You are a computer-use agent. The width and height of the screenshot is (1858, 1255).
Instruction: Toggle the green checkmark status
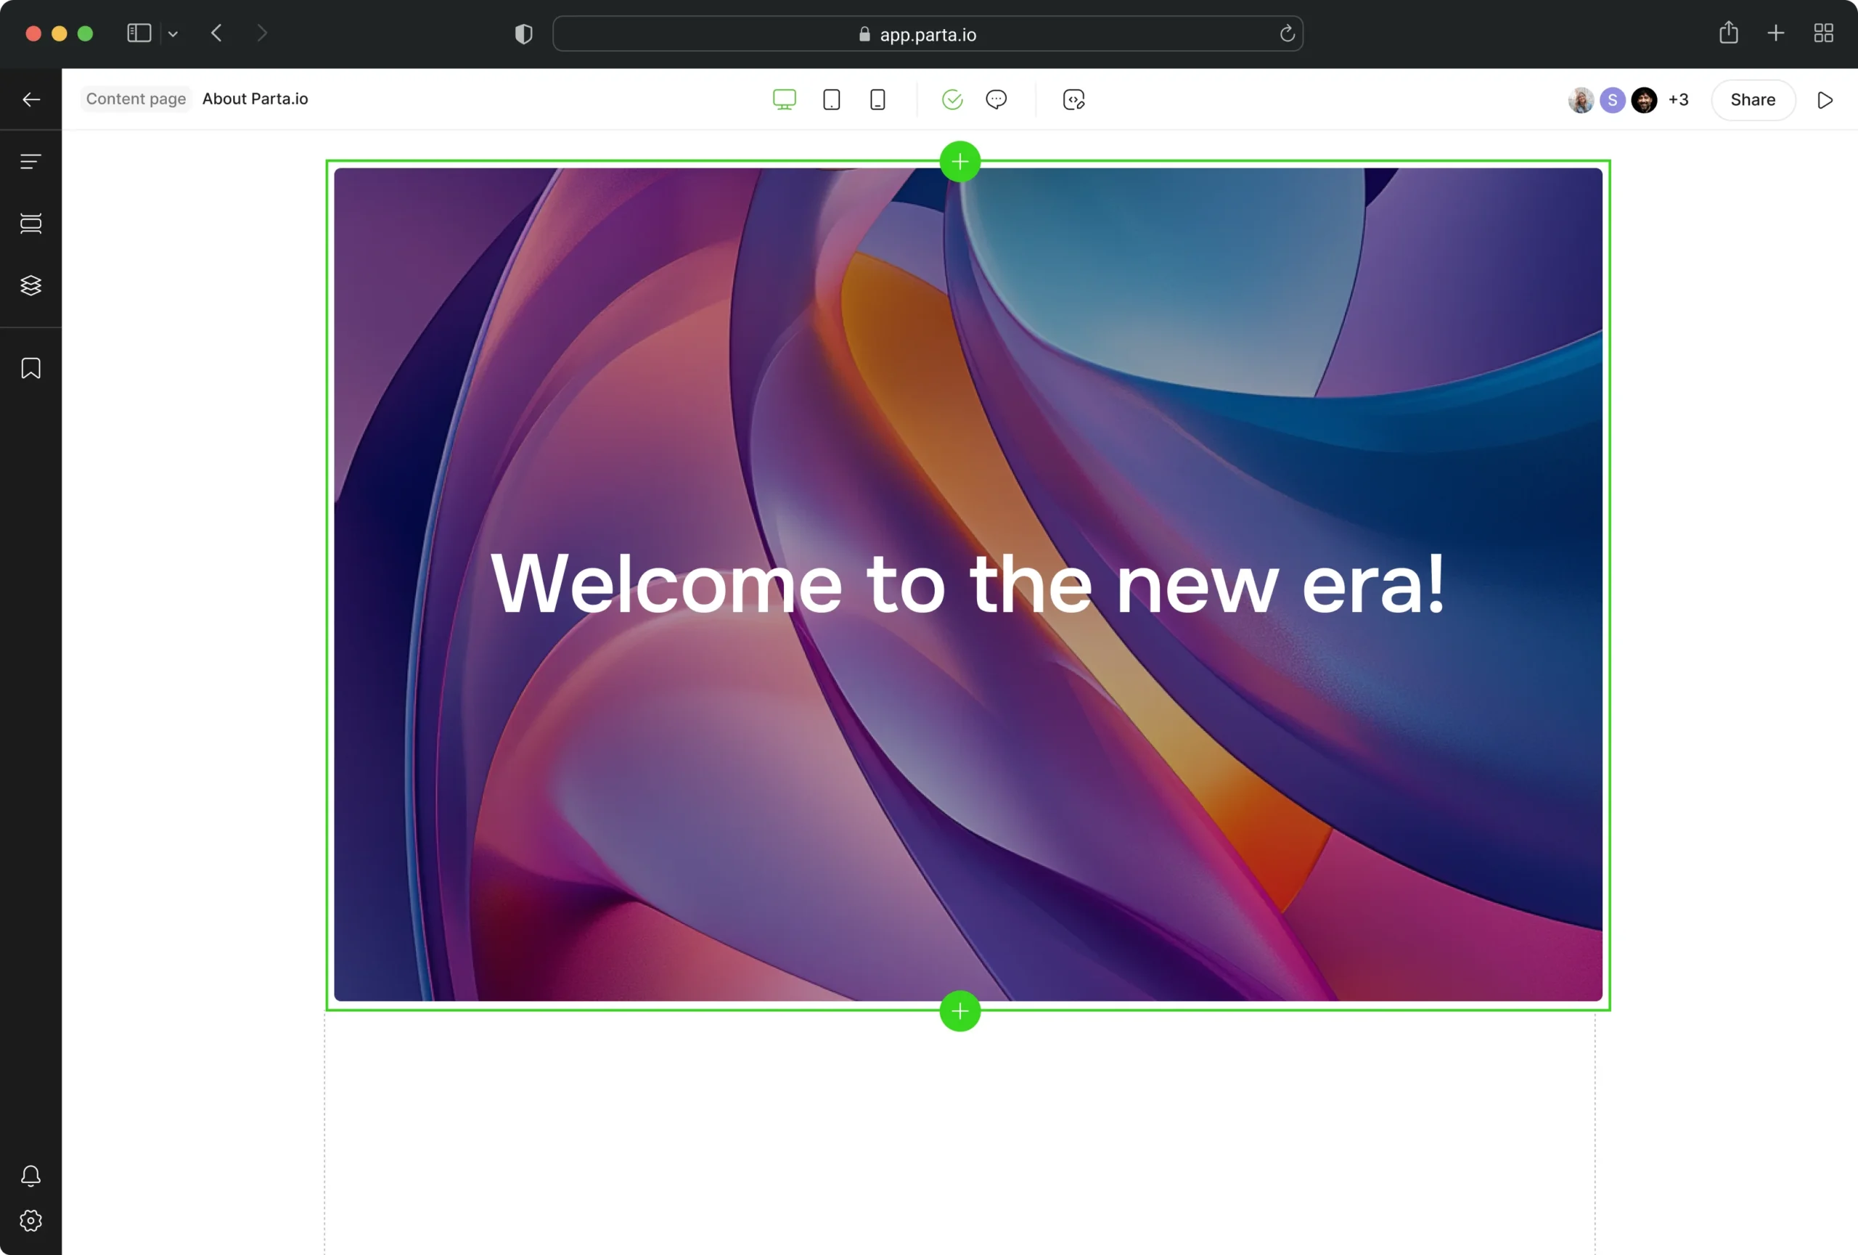tap(952, 99)
